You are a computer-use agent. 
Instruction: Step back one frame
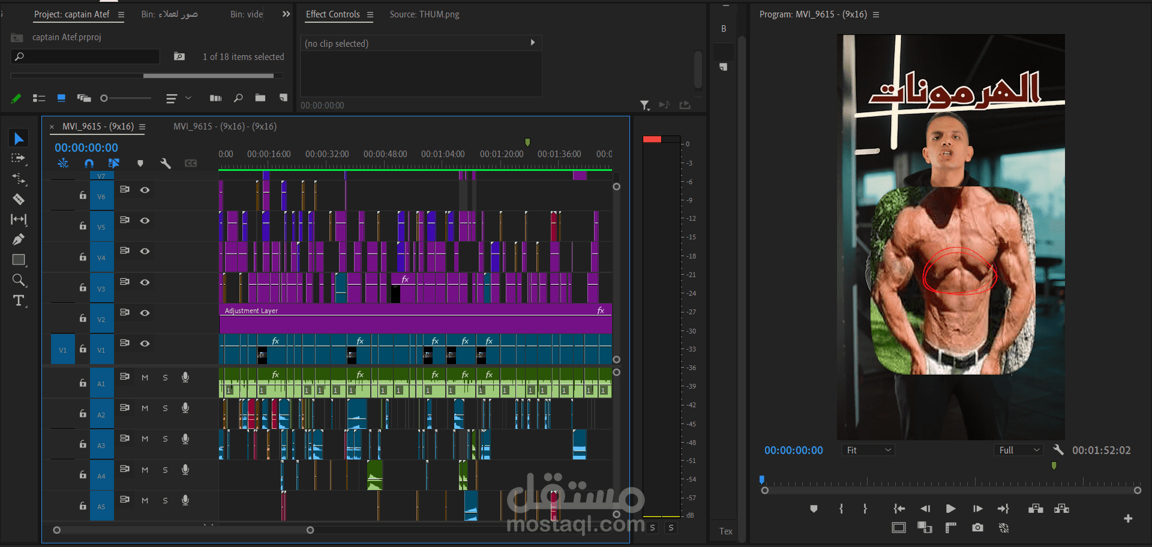925,509
